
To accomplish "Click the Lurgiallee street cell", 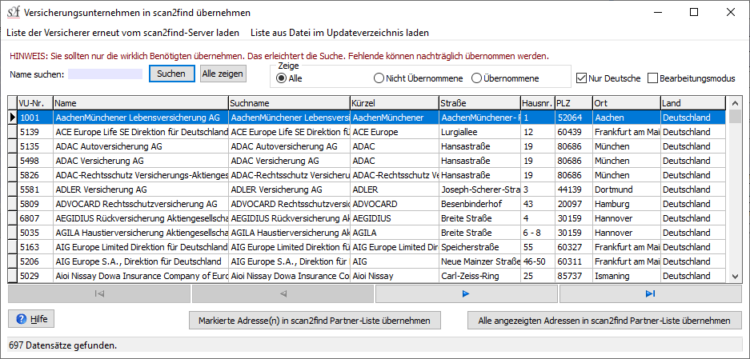I will point(479,132).
